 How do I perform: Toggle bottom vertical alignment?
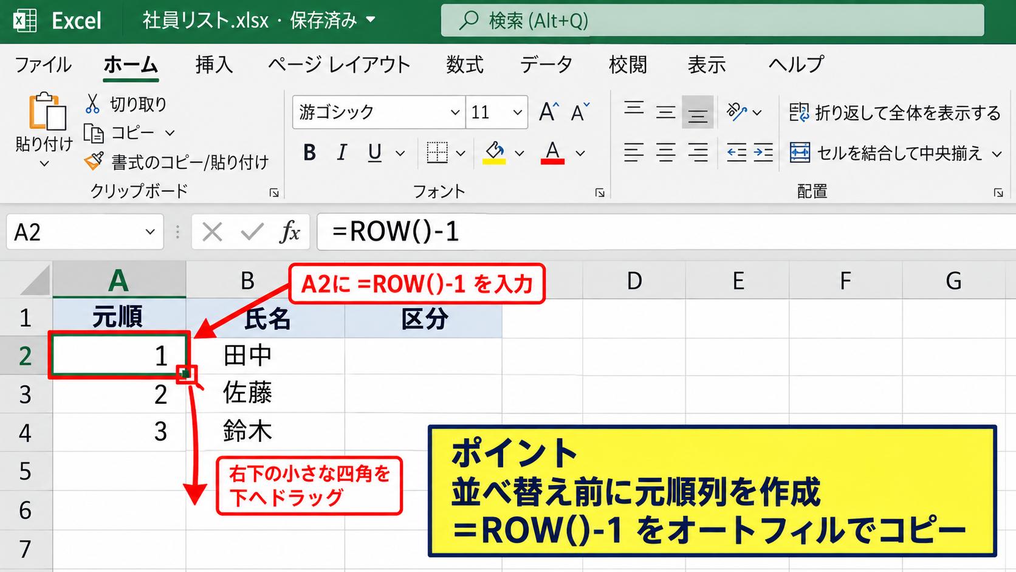(698, 112)
